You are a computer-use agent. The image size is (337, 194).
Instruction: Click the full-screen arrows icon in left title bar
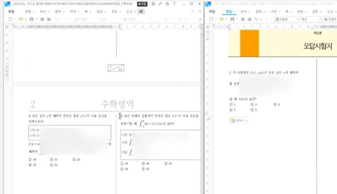point(160,4)
